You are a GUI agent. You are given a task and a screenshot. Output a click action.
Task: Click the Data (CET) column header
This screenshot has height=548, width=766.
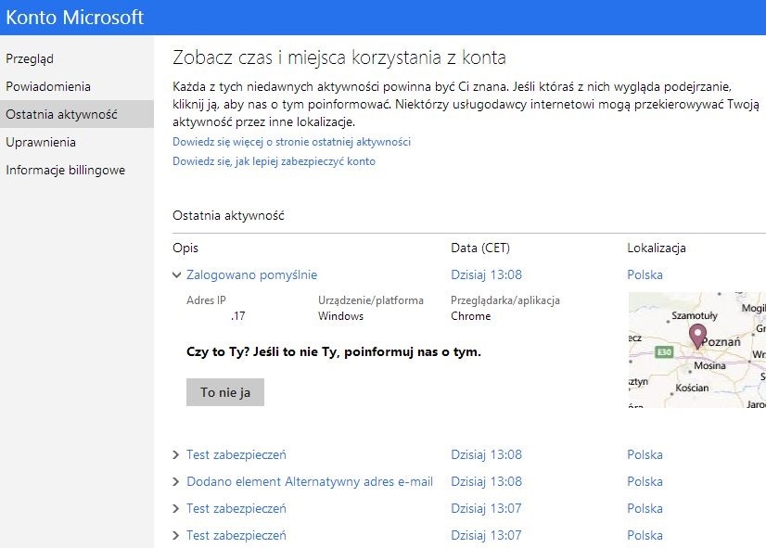click(480, 249)
